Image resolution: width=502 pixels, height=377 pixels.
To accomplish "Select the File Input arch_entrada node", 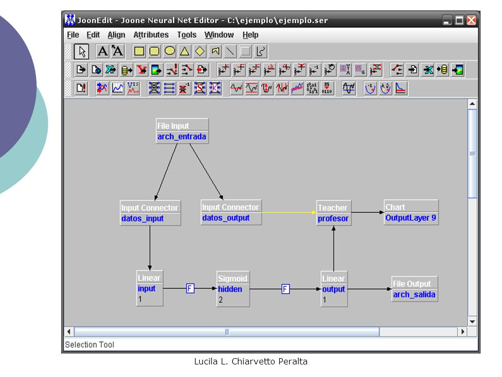I will pyautogui.click(x=182, y=131).
